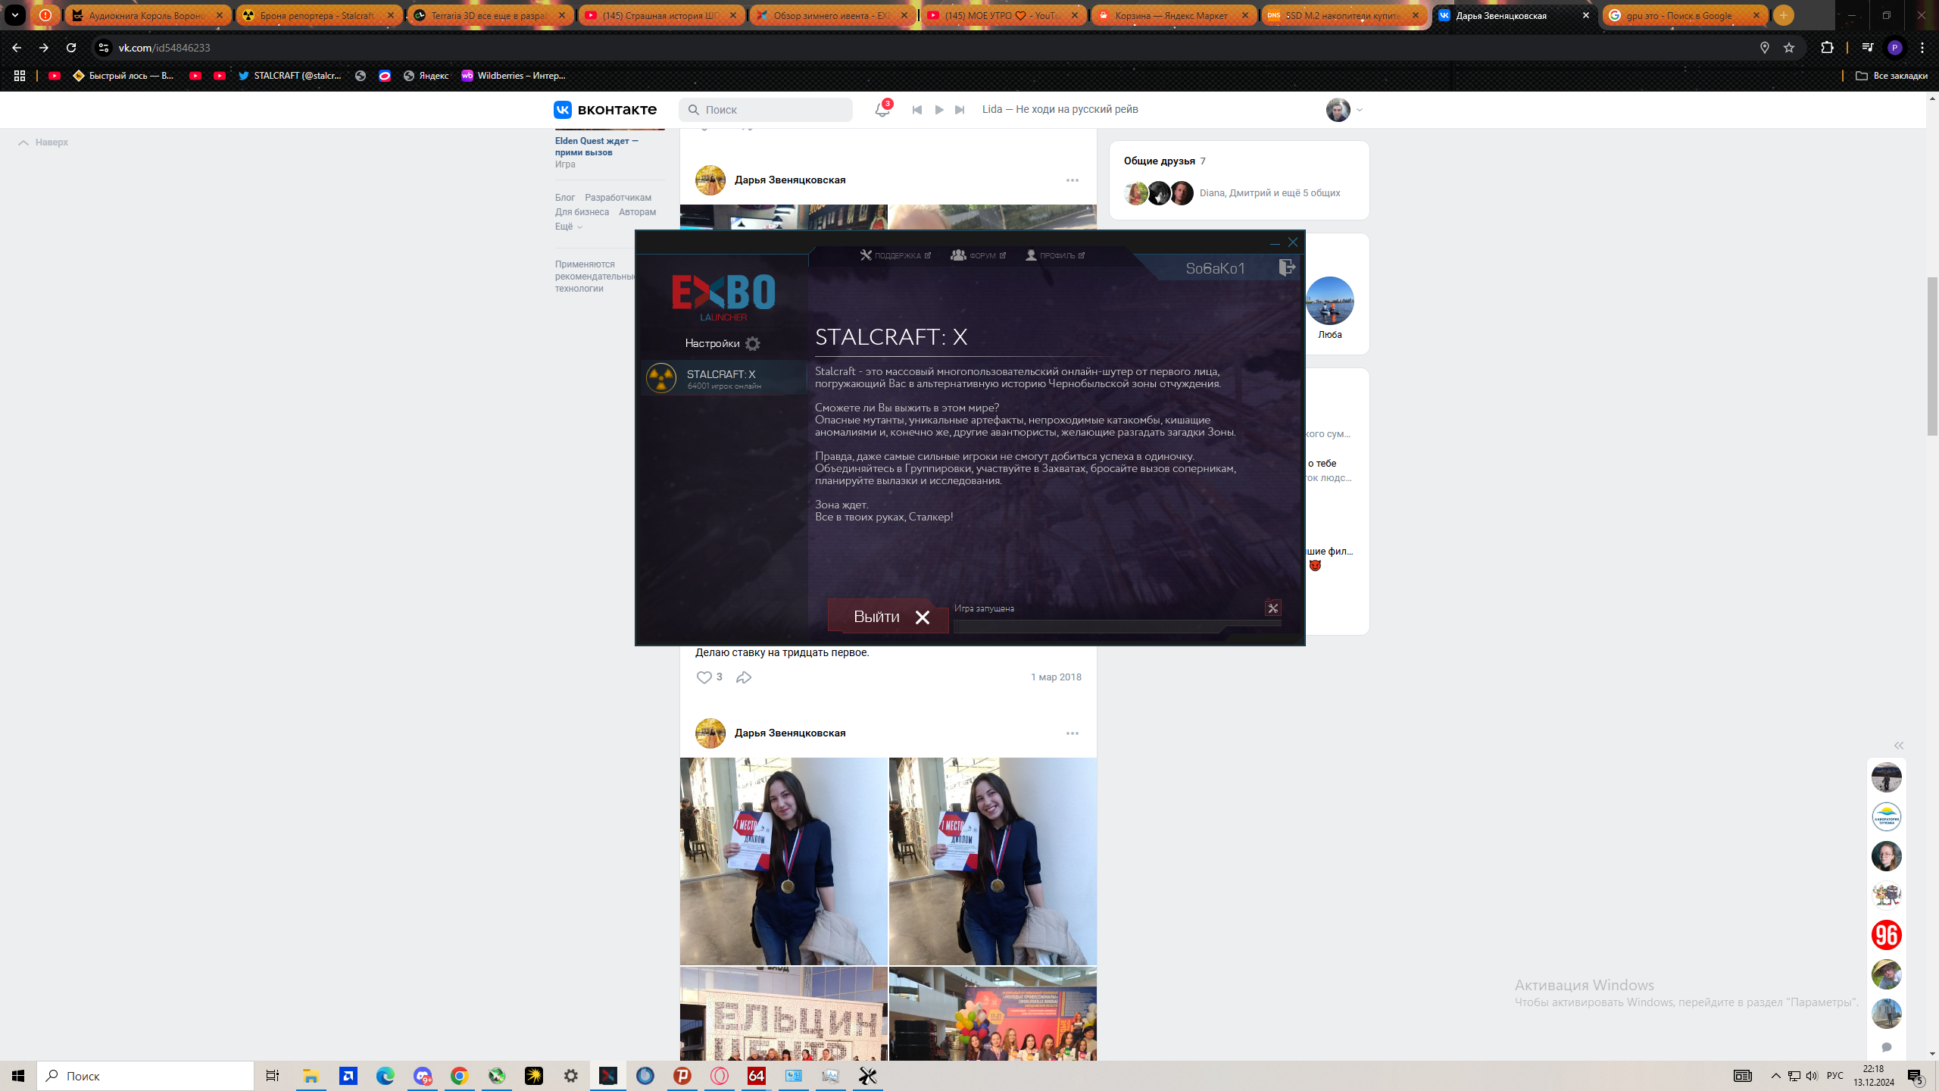This screenshot has height=1091, width=1939.
Task: Open new browser tab
Action: click(x=1784, y=15)
